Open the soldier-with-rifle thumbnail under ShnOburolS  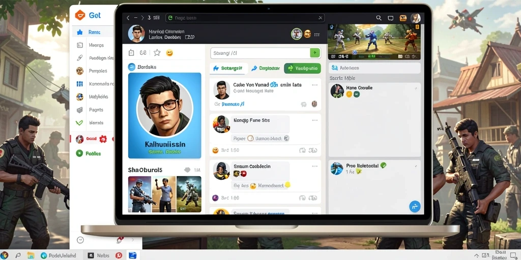pos(139,194)
